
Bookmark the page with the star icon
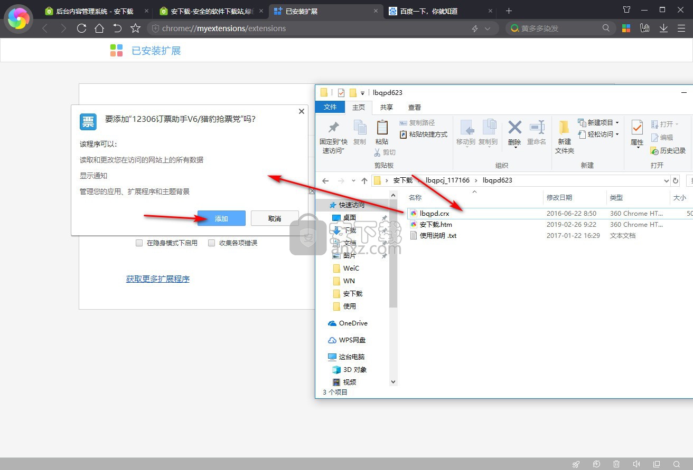136,28
